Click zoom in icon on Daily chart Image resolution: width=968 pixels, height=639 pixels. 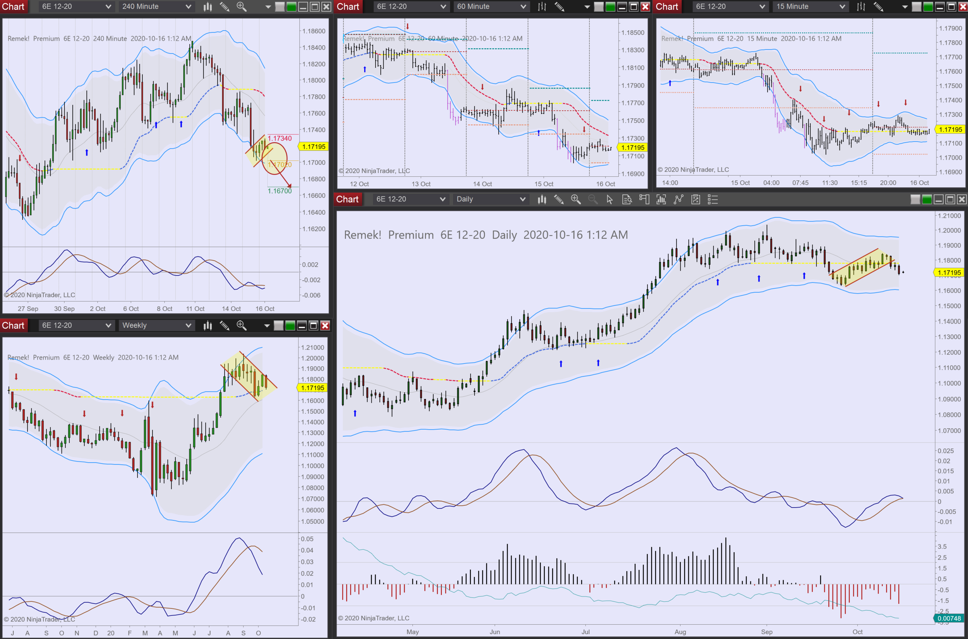click(575, 199)
